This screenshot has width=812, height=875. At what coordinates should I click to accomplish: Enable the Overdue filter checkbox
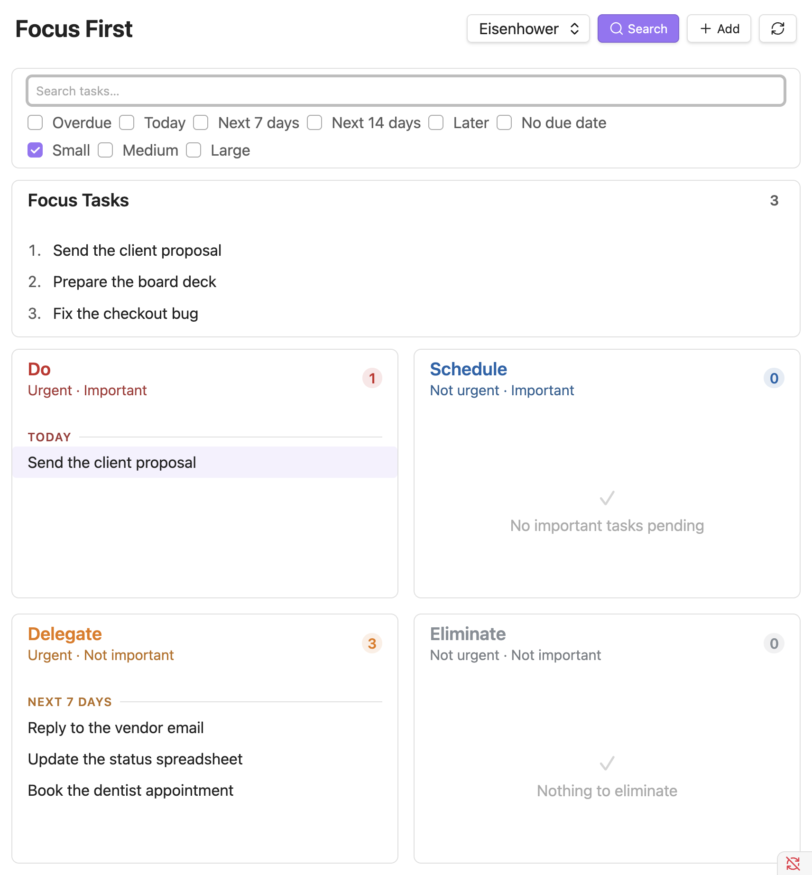point(35,122)
